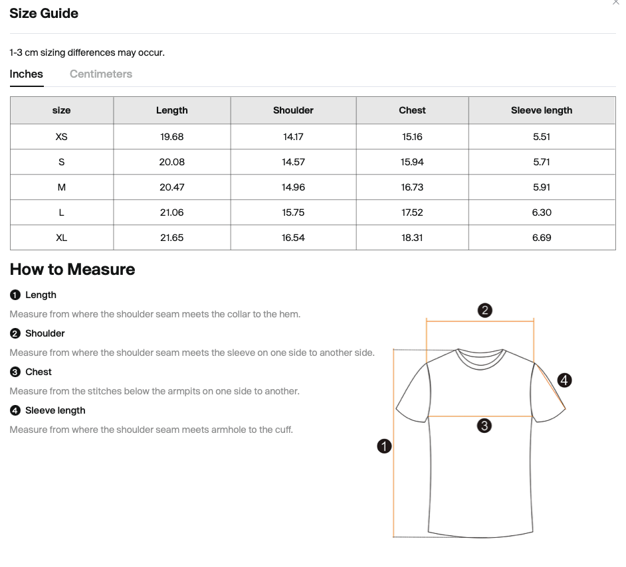
Task: Click the Sleeve length column header
Action: [542, 110]
